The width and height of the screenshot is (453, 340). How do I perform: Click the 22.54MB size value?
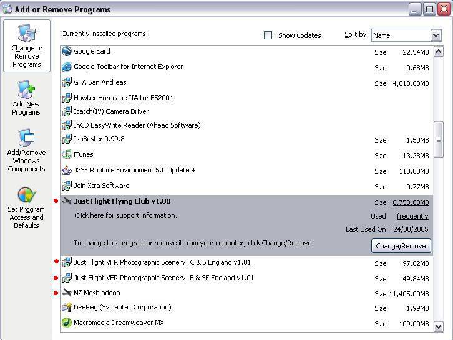point(416,52)
